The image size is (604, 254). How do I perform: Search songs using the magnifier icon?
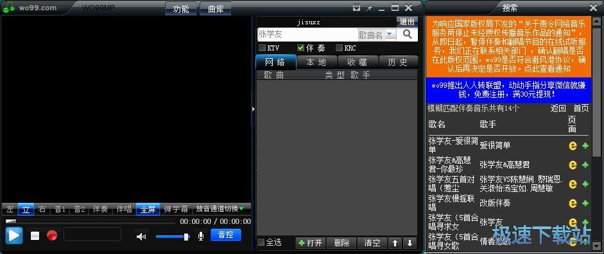[x=407, y=35]
